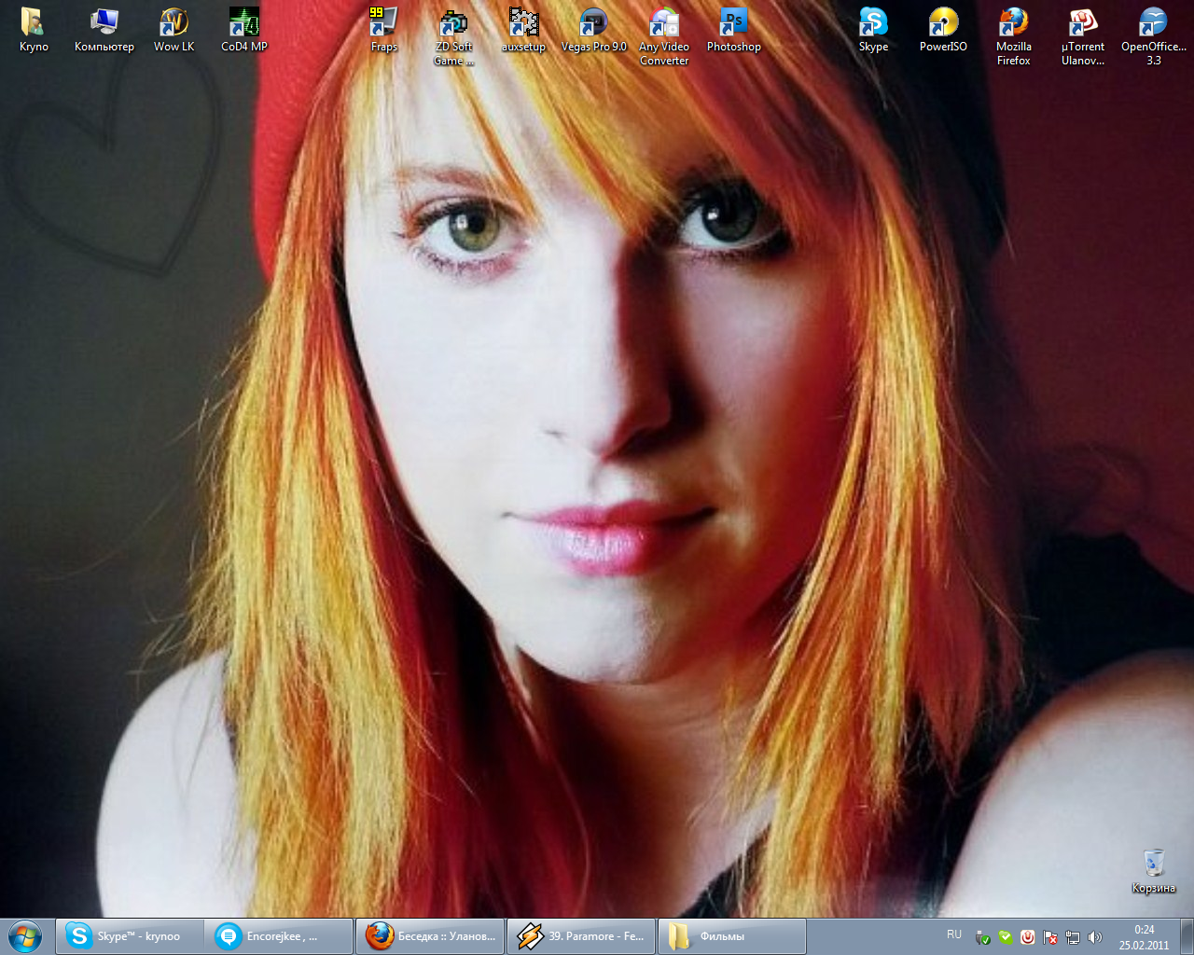Open the Windows Start menu orb
Image resolution: width=1194 pixels, height=955 pixels.
tap(25, 935)
